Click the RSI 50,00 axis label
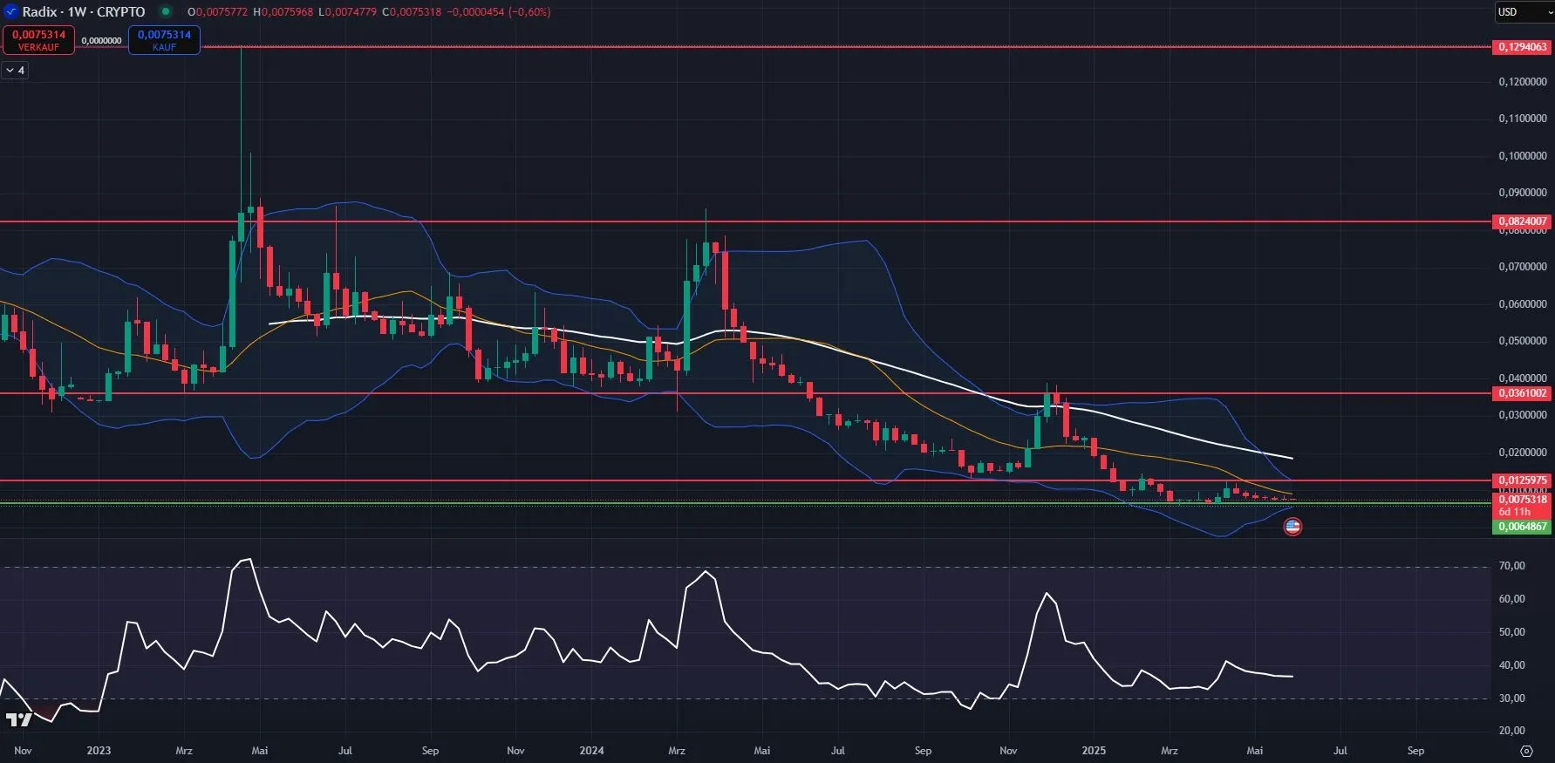Image resolution: width=1555 pixels, height=763 pixels. 1511,632
